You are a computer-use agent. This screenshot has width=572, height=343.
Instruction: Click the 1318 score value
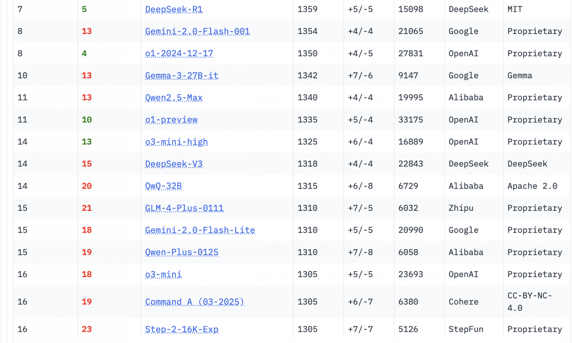308,164
